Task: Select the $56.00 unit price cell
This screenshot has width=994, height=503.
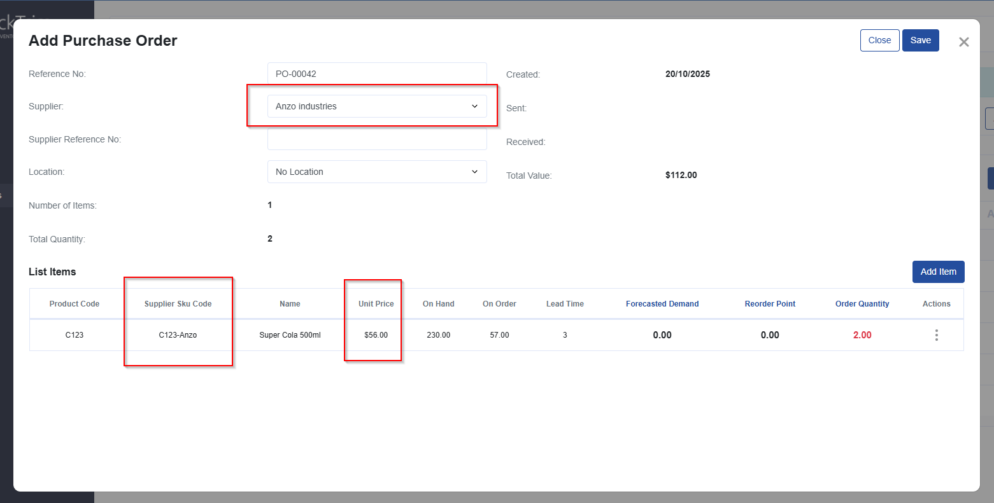Action: click(x=376, y=335)
